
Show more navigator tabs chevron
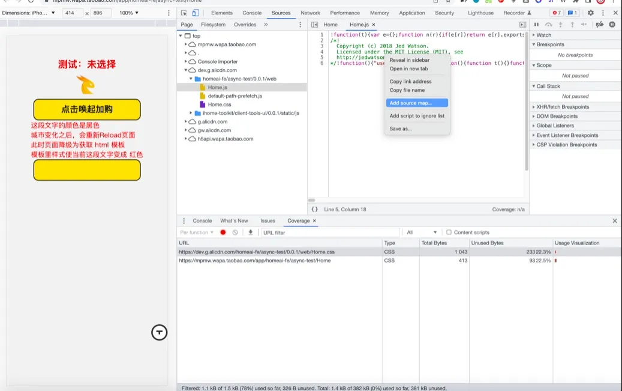266,25
